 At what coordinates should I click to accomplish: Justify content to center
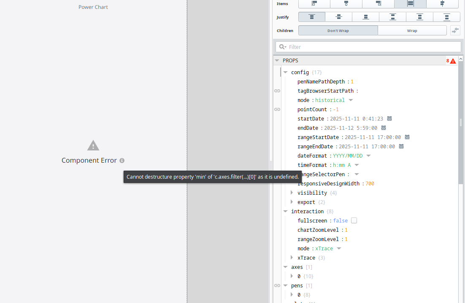(339, 17)
